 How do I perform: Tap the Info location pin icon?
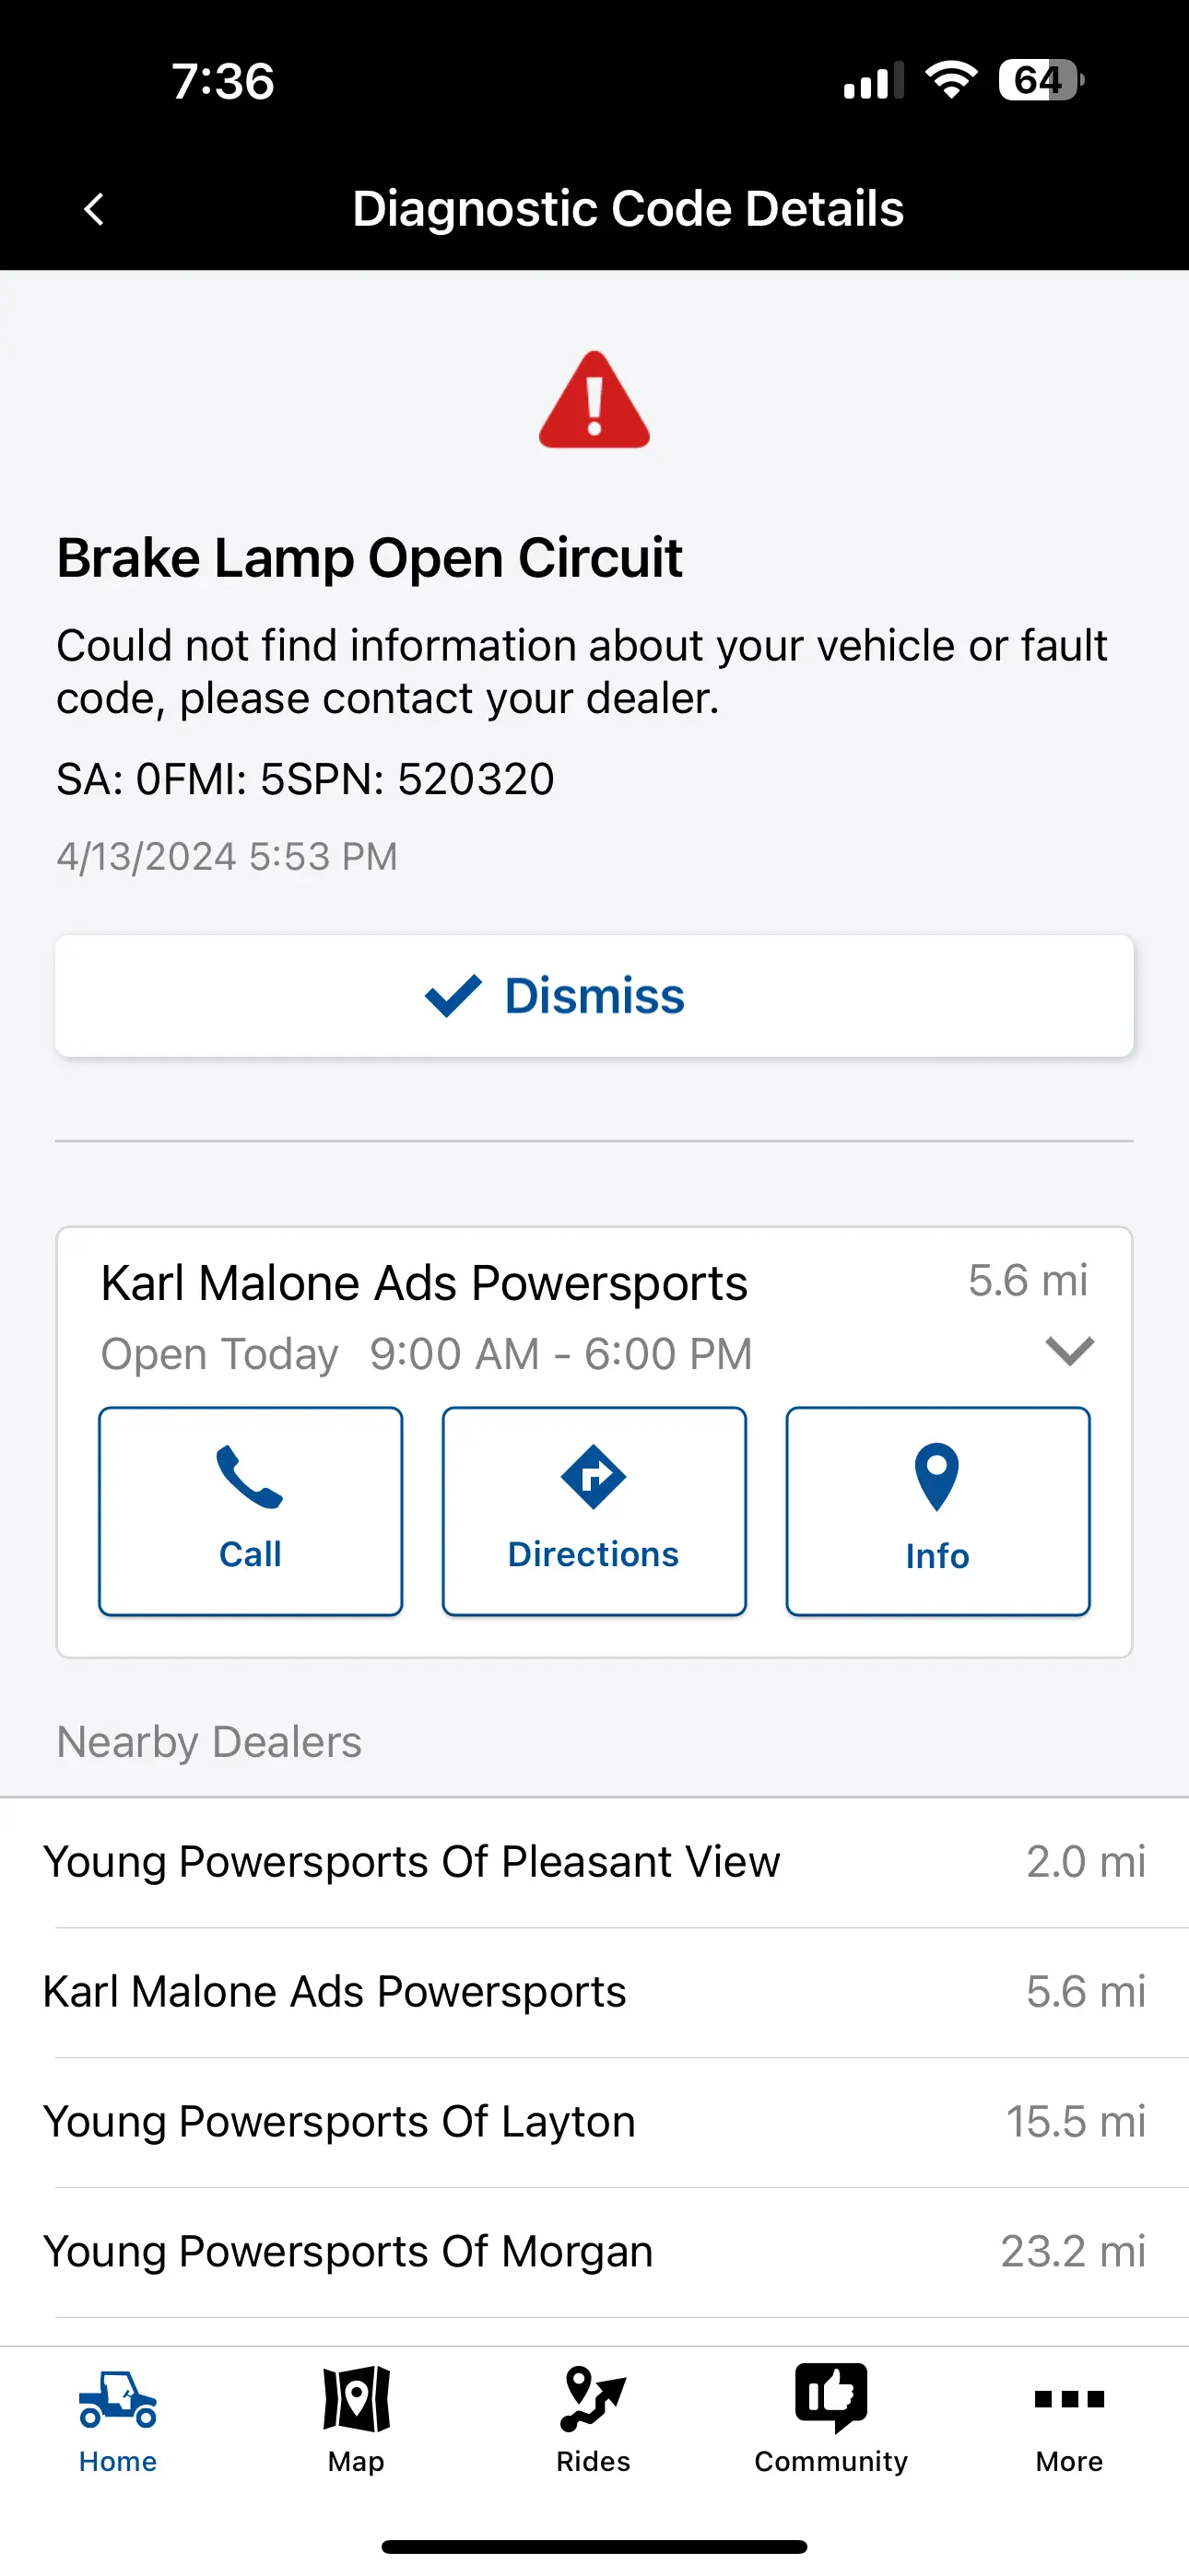click(x=936, y=1477)
